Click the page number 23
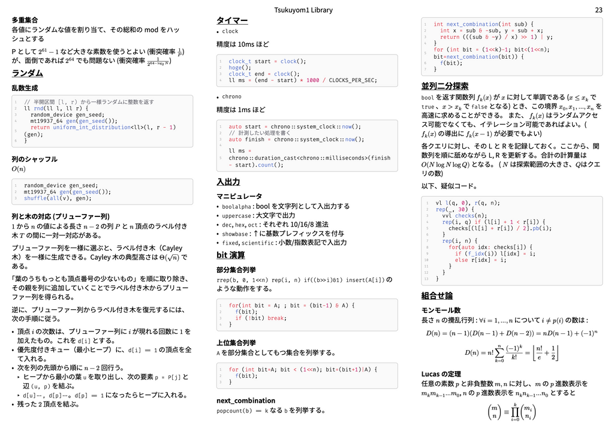 click(x=598, y=10)
